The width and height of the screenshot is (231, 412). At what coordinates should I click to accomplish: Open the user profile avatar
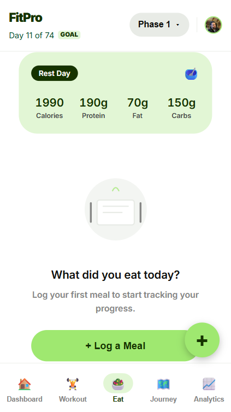coord(213,25)
